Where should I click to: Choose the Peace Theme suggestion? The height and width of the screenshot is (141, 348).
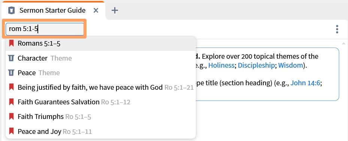point(101,73)
